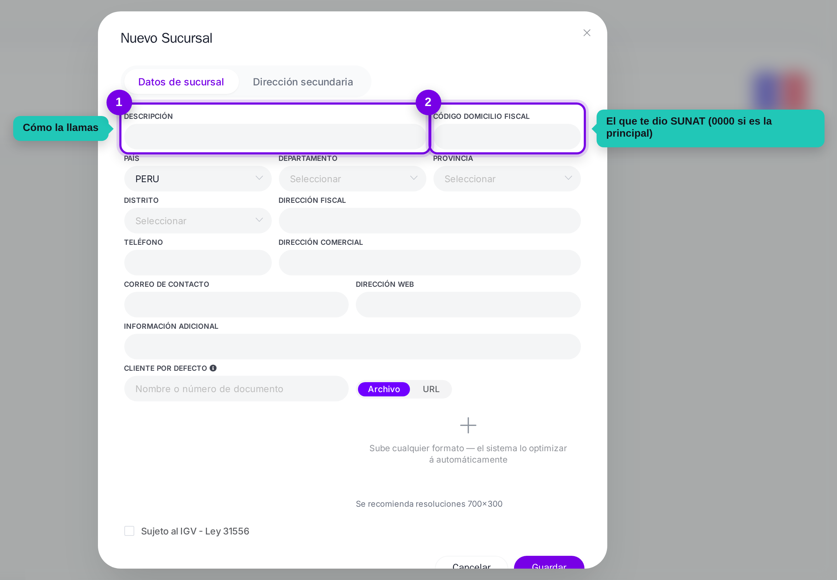Click the Cliente por defecto info icon

(213, 368)
